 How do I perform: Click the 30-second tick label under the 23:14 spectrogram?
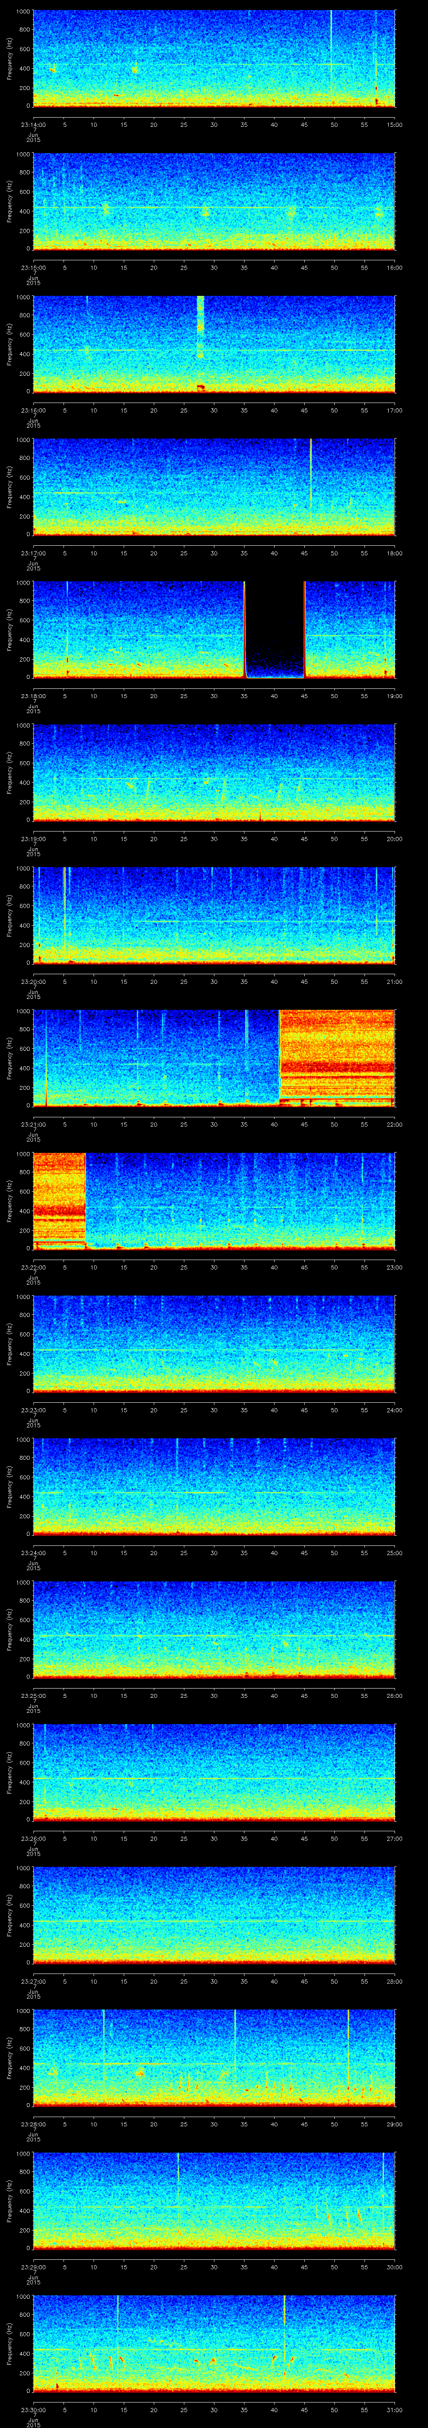[x=214, y=124]
